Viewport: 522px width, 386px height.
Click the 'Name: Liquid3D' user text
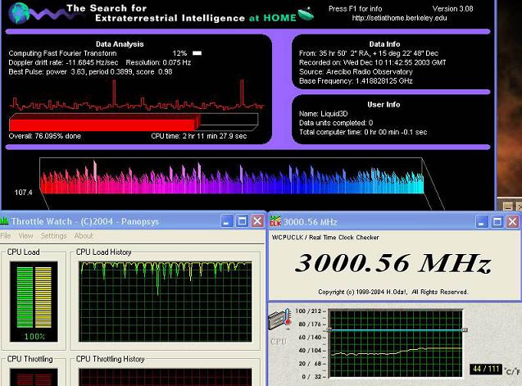tap(323, 114)
